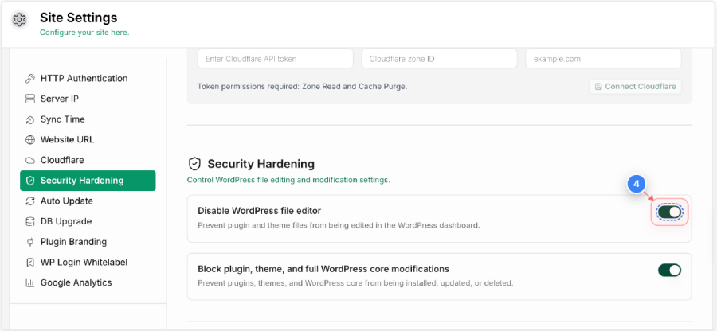Click the Site Settings gear icon
This screenshot has width=717, height=331.
point(20,20)
